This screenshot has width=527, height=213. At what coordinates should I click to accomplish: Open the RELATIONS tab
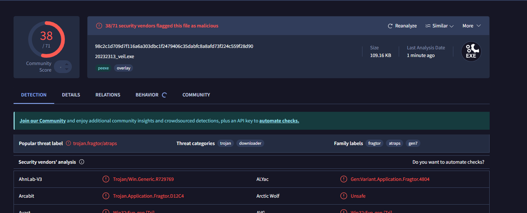108,95
